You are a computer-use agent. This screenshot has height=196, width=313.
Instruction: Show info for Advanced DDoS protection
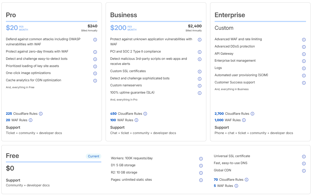(304, 47)
